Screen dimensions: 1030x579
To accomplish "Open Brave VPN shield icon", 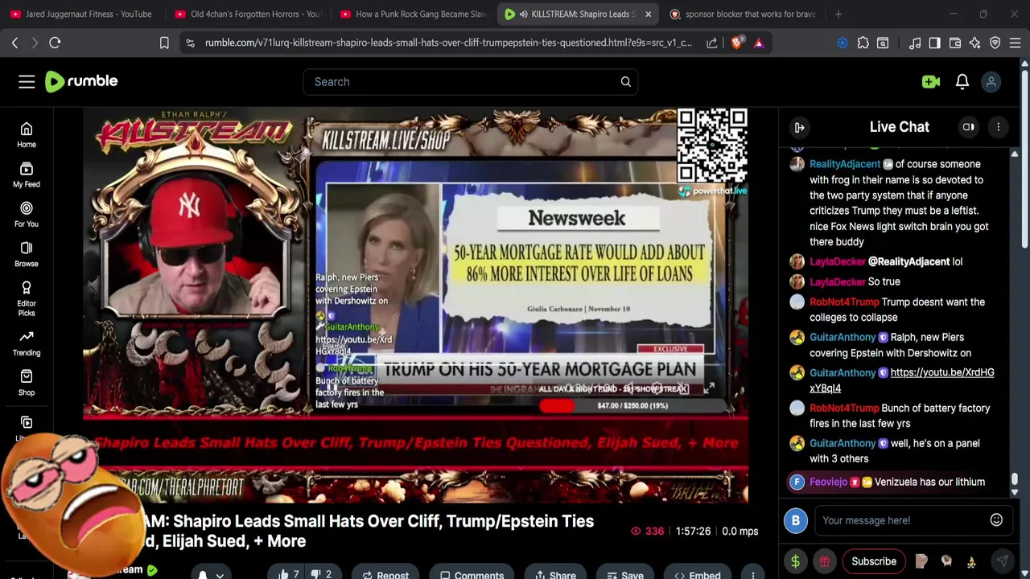I will (x=995, y=43).
